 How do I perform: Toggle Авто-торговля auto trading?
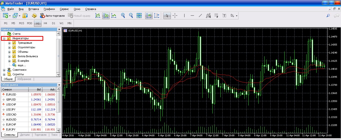[x=52, y=16]
